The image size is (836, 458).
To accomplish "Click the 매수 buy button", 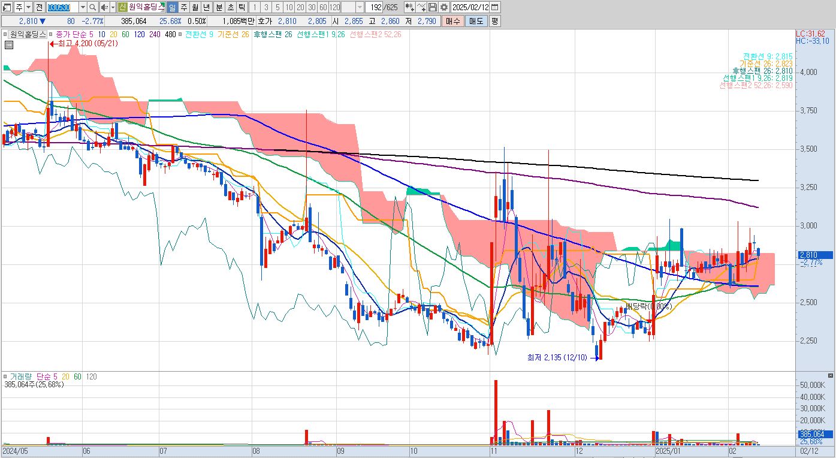I will click(452, 21).
